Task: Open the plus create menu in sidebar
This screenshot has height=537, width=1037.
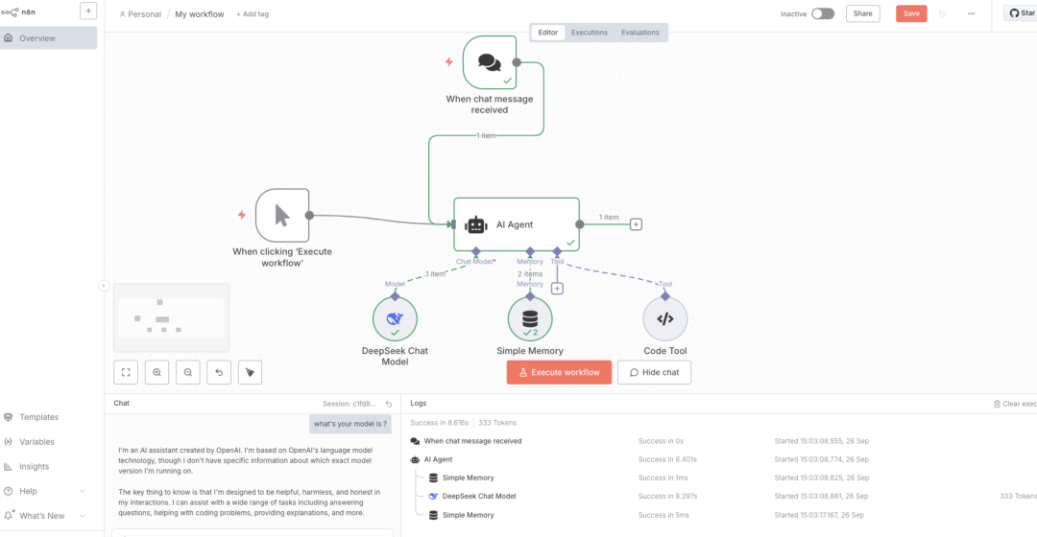Action: [x=88, y=11]
